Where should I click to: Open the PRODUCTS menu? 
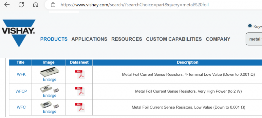point(54,39)
